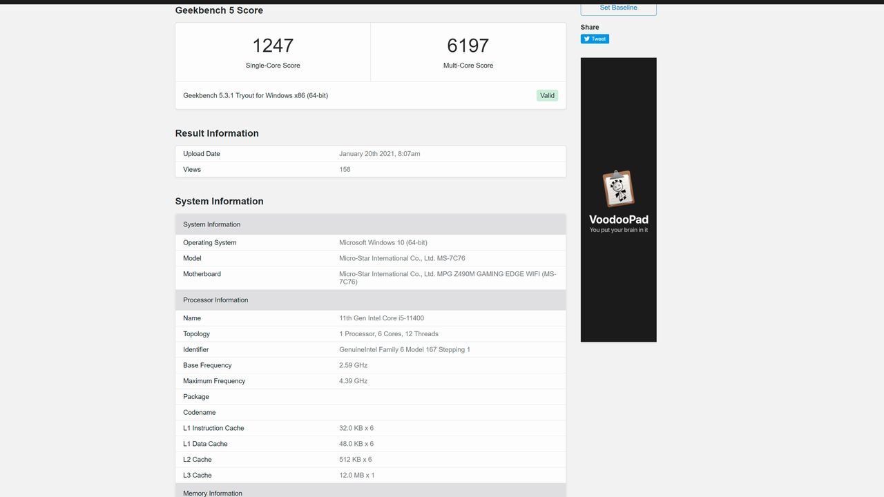Click the Maximum Frequency 4.39 GHz value
The width and height of the screenshot is (884, 497).
[354, 381]
